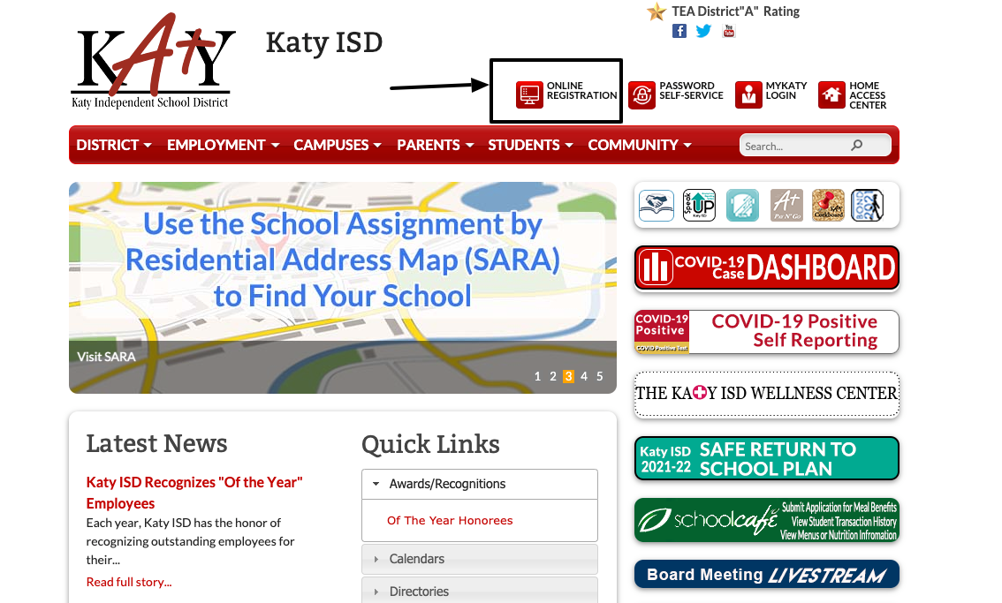The image size is (1002, 603).
Task: Open the Twitter bird icon
Action: coord(703,31)
